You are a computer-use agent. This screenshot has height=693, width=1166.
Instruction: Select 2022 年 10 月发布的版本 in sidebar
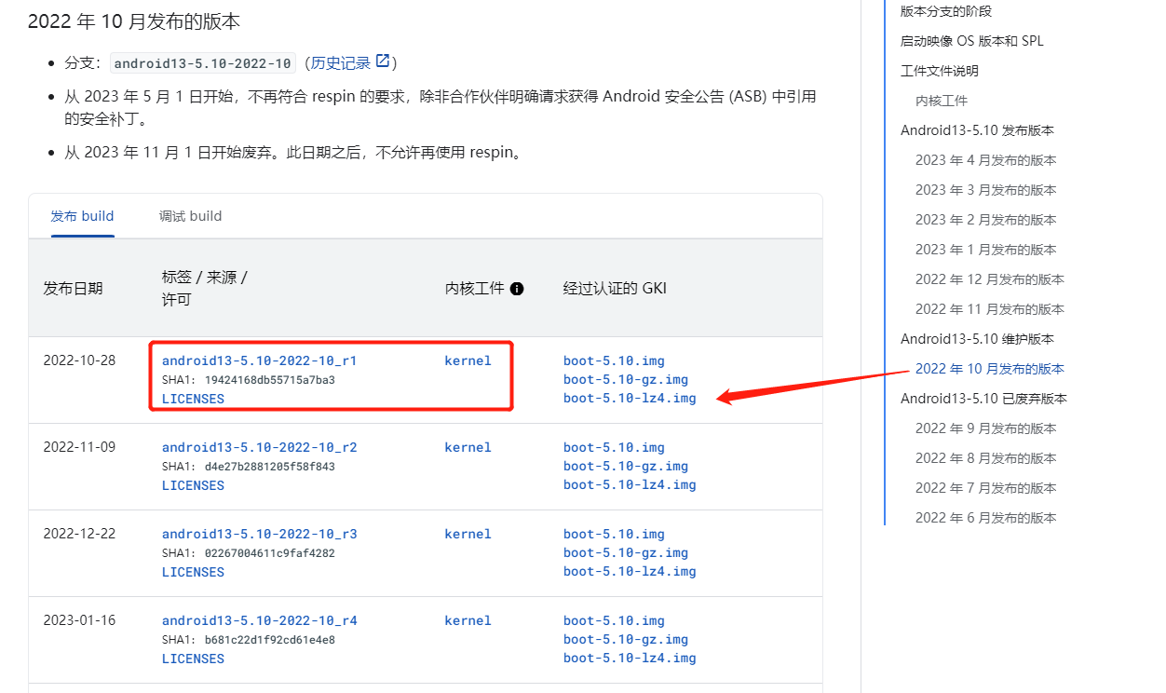click(x=990, y=369)
